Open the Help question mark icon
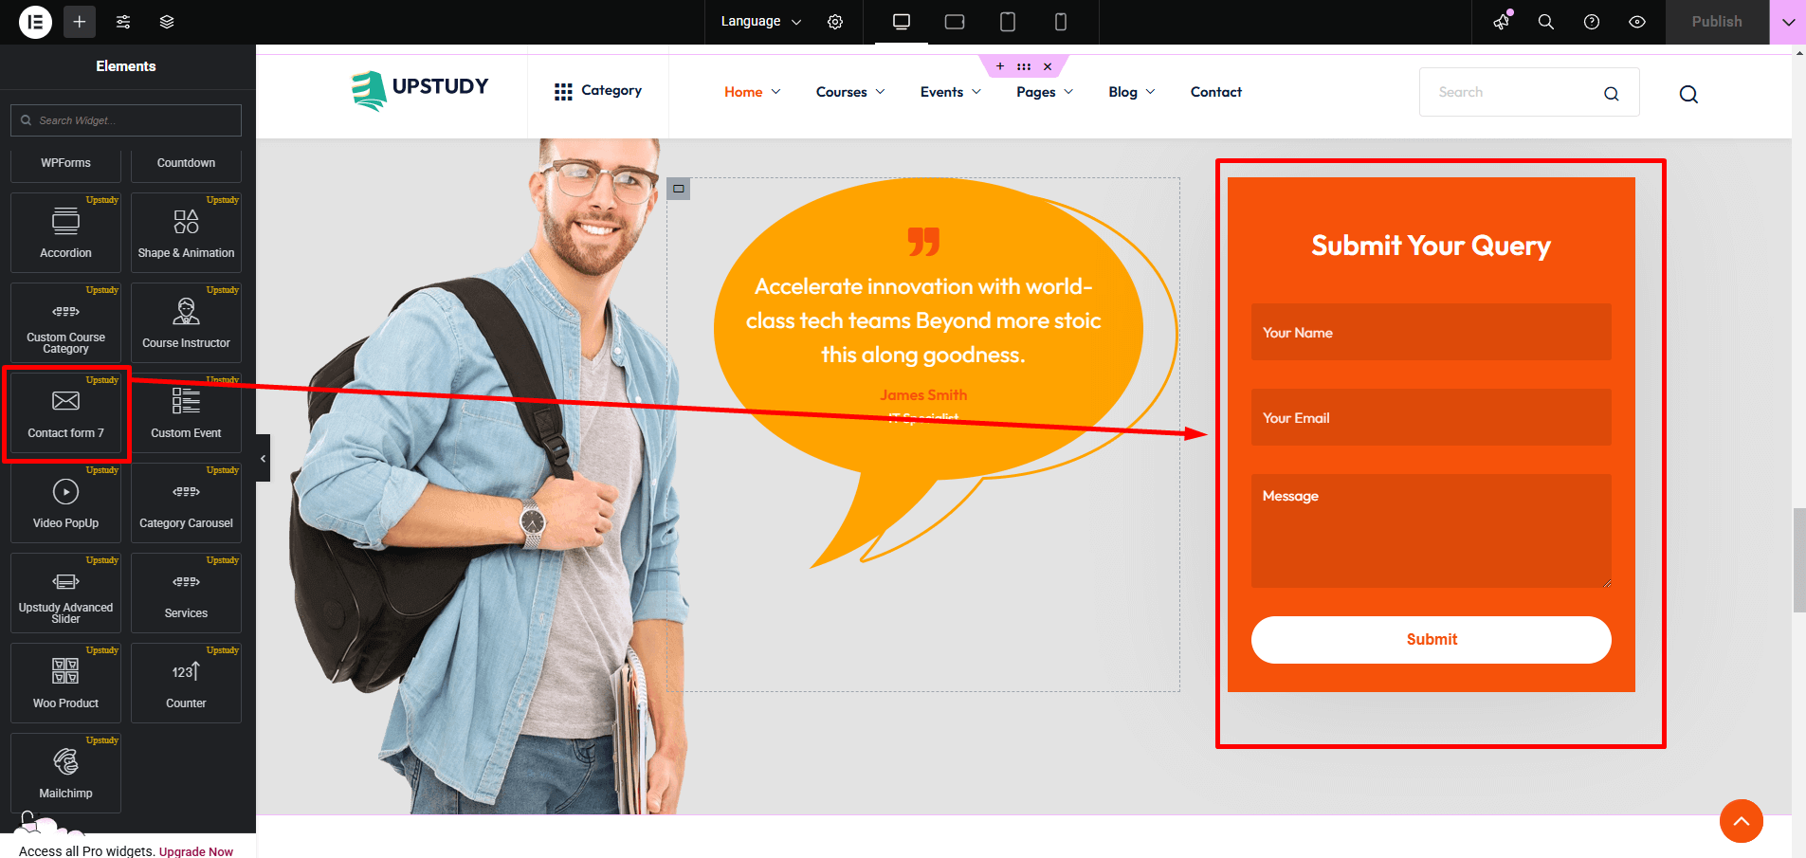 pyautogui.click(x=1592, y=22)
